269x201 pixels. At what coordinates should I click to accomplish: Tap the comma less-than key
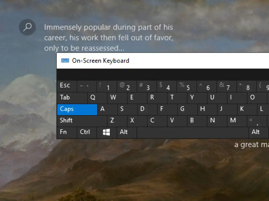[257, 121]
